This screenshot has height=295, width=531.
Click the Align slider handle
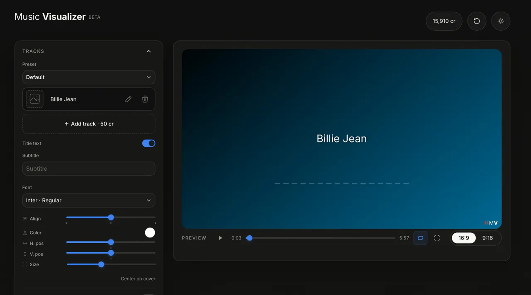click(x=111, y=217)
